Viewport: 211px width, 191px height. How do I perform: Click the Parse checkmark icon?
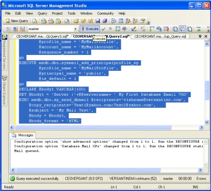click(x=104, y=29)
